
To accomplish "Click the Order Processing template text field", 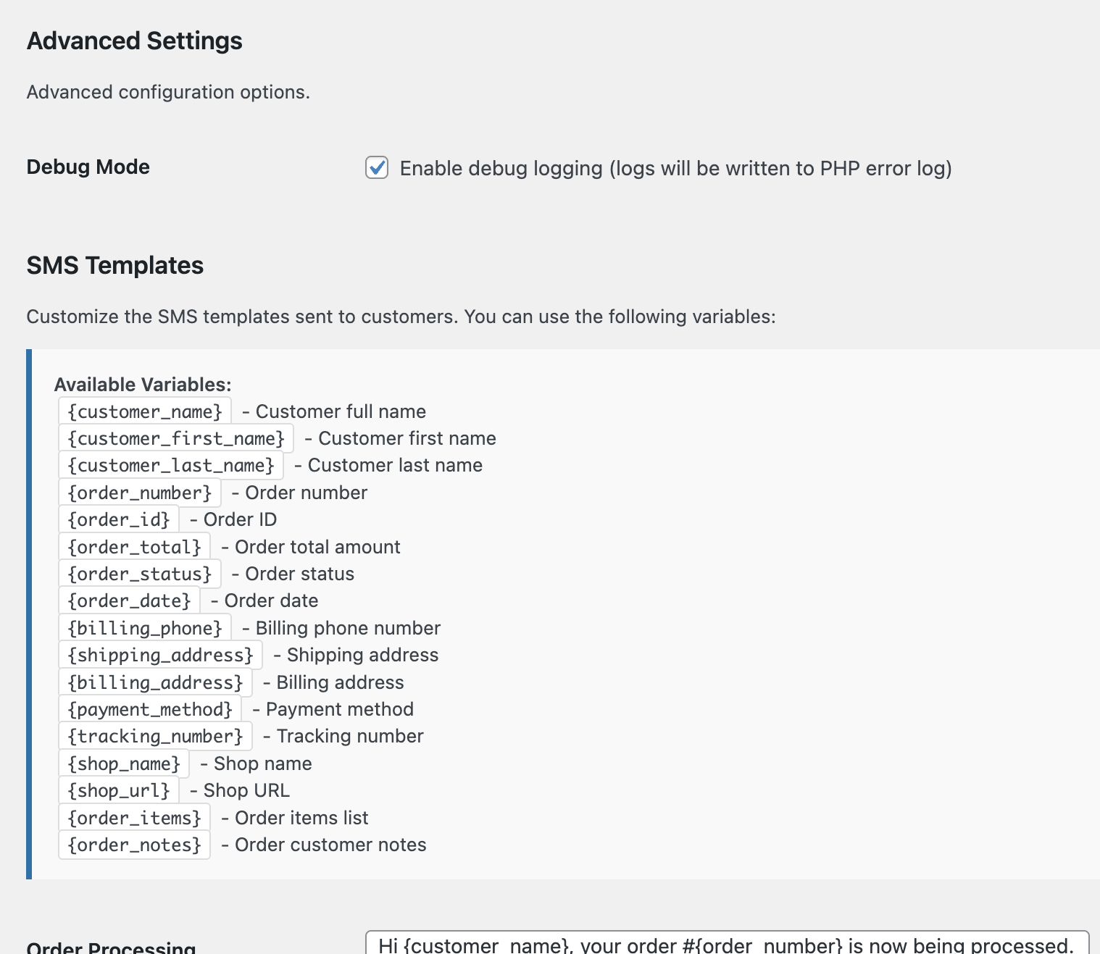I will (727, 944).
